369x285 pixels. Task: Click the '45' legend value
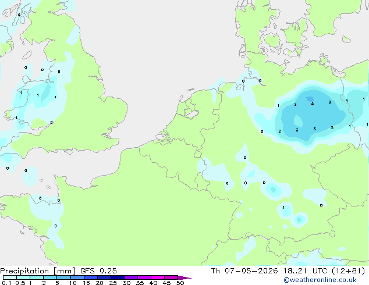[167, 283]
